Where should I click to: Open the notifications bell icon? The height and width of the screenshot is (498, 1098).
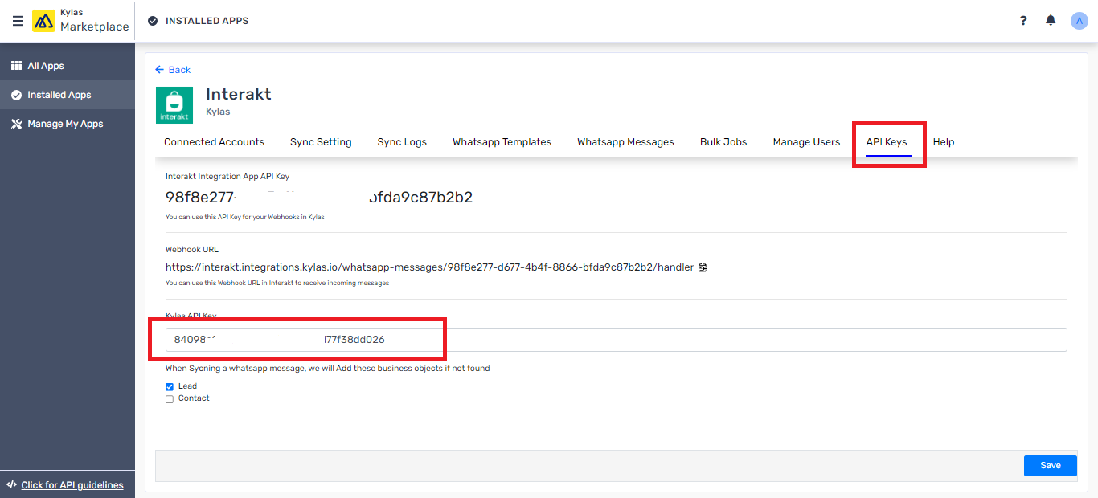click(x=1051, y=20)
